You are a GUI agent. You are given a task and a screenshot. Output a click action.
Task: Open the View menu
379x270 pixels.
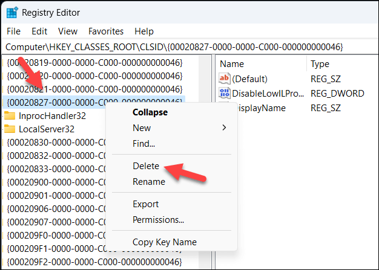68,31
